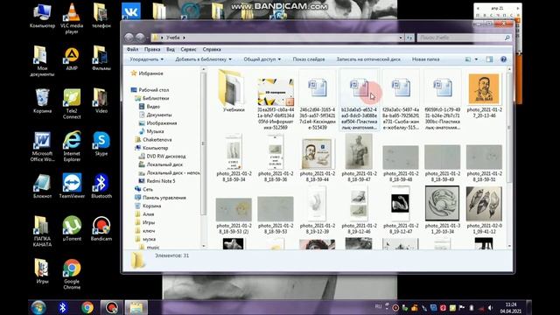Open the Справка menu
560x315 pixels.
click(212, 49)
